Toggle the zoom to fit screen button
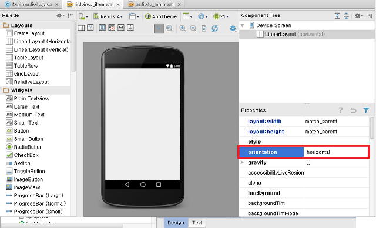This screenshot has height=228, width=376. 159,29
